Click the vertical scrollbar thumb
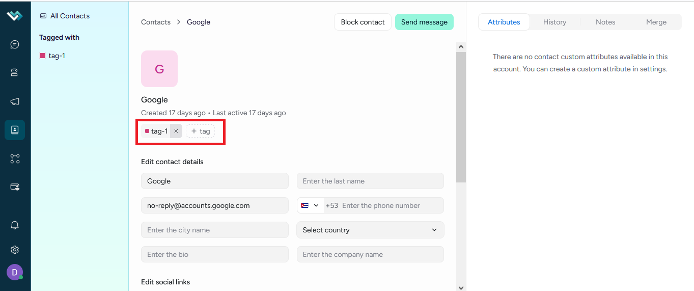Image resolution: width=694 pixels, height=291 pixels. 461,117
